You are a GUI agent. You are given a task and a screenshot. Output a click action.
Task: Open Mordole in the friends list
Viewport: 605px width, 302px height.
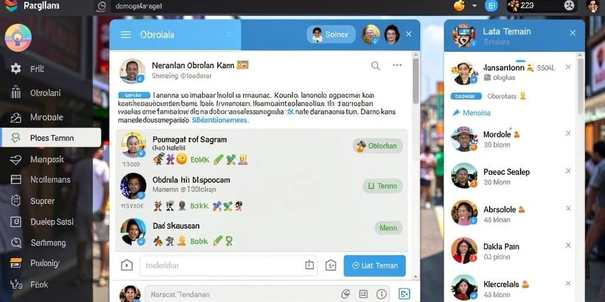pyautogui.click(x=510, y=139)
